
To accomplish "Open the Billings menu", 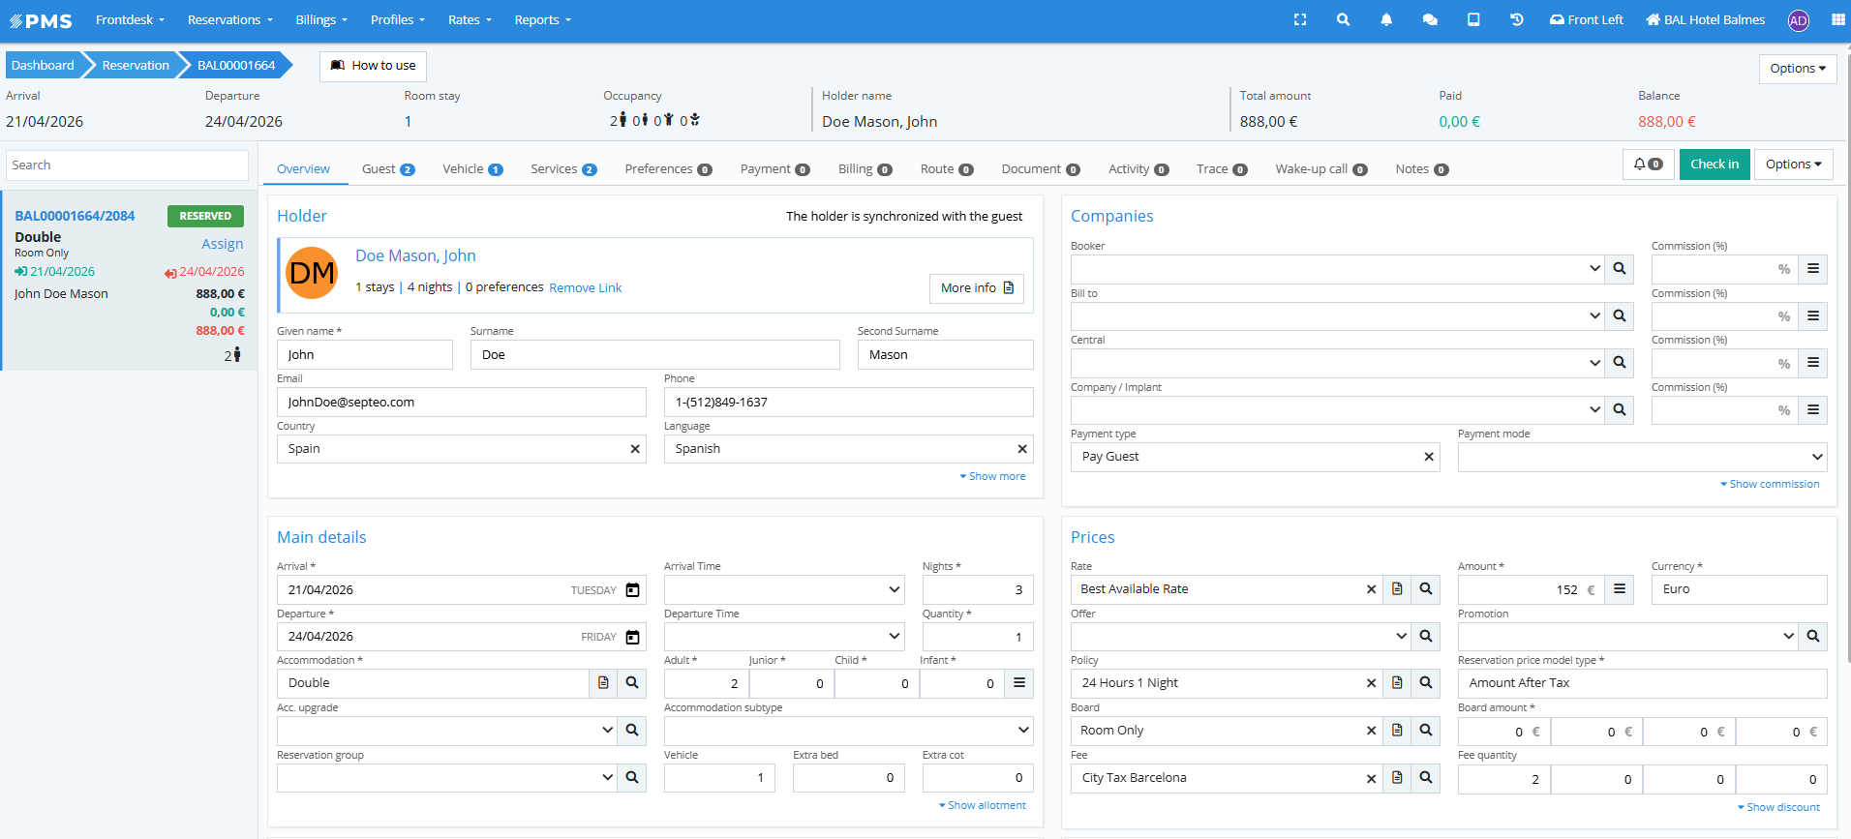I will [321, 19].
